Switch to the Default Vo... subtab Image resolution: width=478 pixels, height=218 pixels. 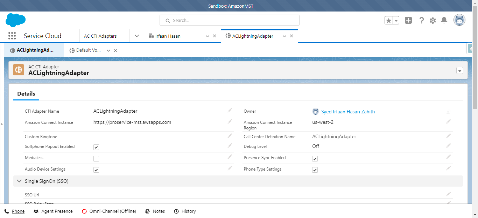coord(88,50)
